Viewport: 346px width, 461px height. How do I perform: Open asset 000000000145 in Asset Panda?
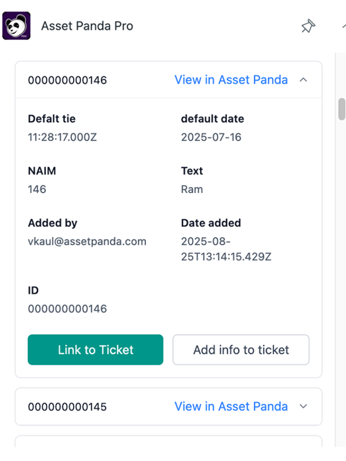pos(231,407)
